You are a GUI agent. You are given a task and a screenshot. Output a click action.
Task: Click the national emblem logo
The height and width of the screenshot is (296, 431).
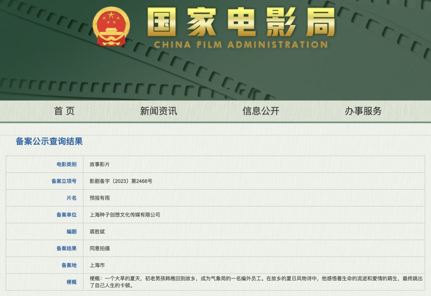pyautogui.click(x=111, y=27)
